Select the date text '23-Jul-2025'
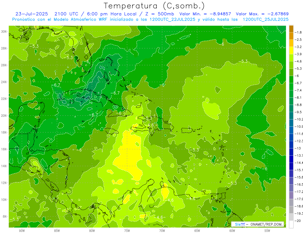 [32, 14]
